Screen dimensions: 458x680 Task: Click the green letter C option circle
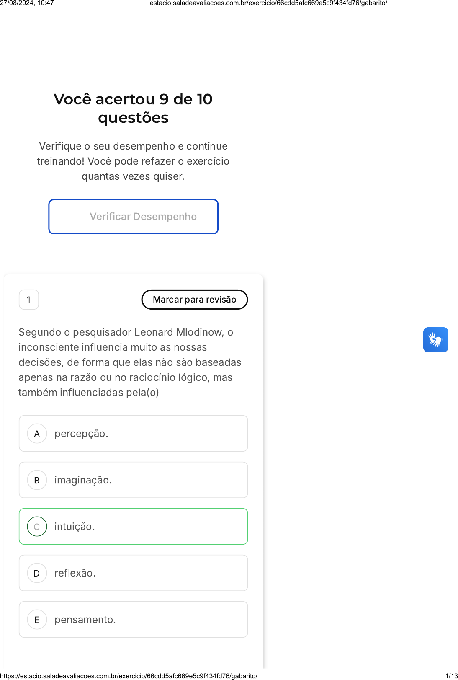[37, 527]
